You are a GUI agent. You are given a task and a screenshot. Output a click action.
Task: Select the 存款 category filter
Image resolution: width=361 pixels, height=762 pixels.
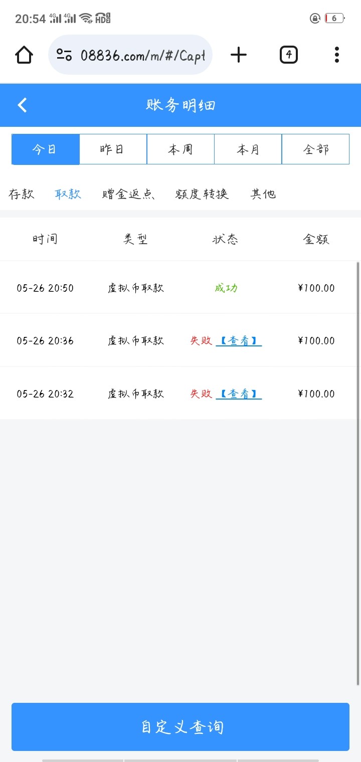pyautogui.click(x=22, y=194)
